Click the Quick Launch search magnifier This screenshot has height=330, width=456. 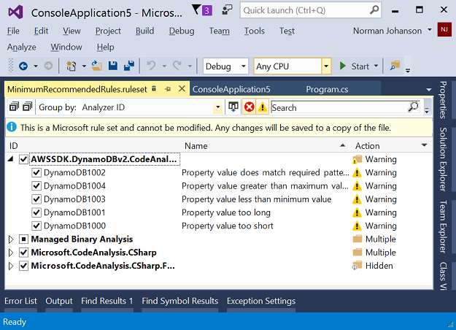pyautogui.click(x=374, y=10)
